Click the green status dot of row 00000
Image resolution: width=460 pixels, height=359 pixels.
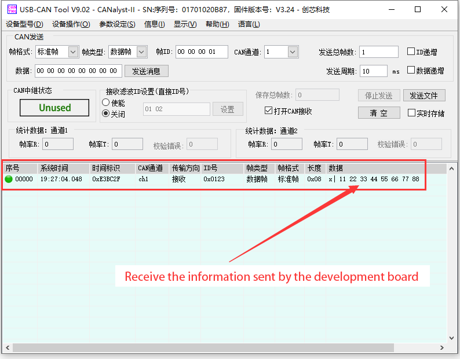click(9, 179)
